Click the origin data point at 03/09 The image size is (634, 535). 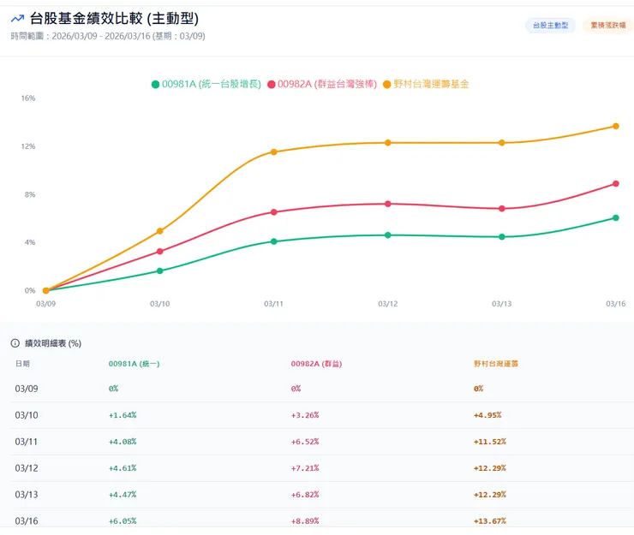45,290
